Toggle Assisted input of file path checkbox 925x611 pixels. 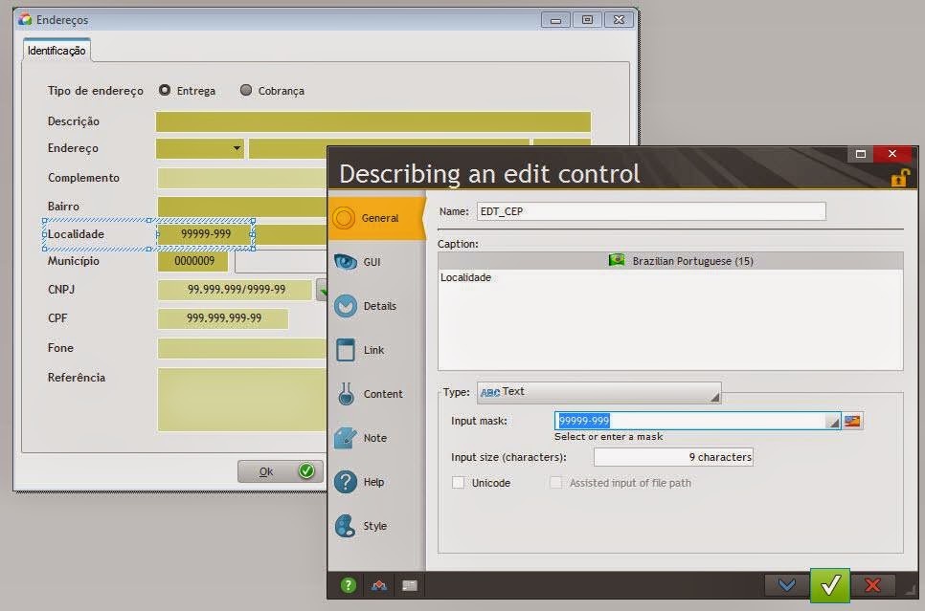pyautogui.click(x=555, y=483)
